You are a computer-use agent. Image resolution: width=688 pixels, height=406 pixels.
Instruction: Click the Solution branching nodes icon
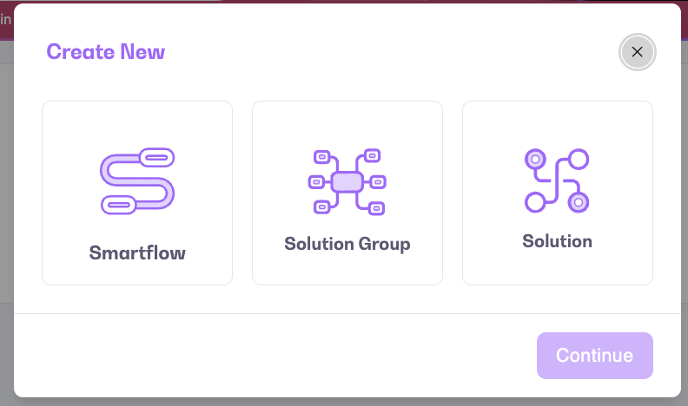pyautogui.click(x=557, y=180)
